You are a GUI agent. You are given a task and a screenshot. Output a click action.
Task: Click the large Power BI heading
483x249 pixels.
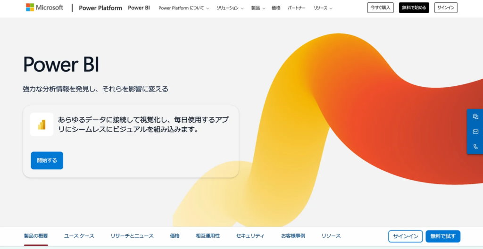click(61, 64)
